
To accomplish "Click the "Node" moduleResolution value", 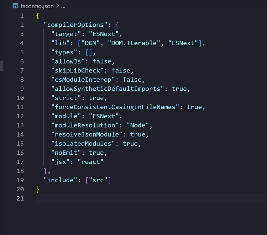I will (138, 125).
